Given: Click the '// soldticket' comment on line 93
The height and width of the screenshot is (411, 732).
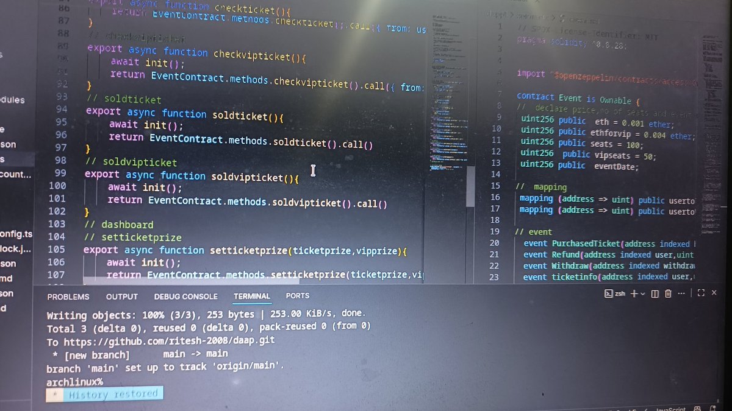Looking at the screenshot, I should pos(124,99).
